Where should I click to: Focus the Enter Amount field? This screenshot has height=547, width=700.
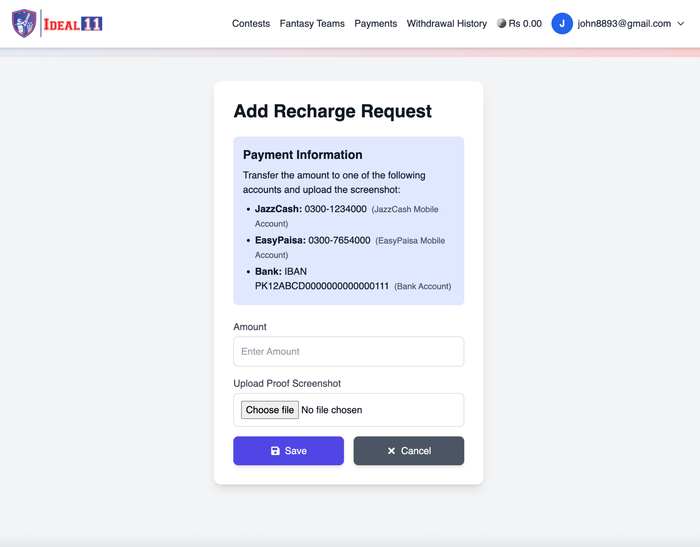click(x=348, y=351)
